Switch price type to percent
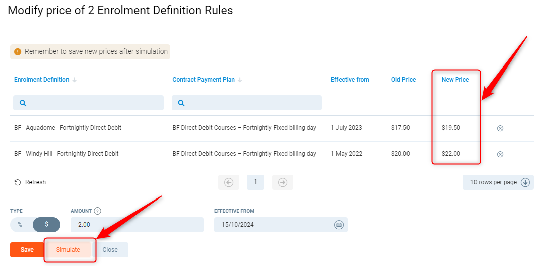Viewport: 543px width, 266px height. click(x=20, y=225)
